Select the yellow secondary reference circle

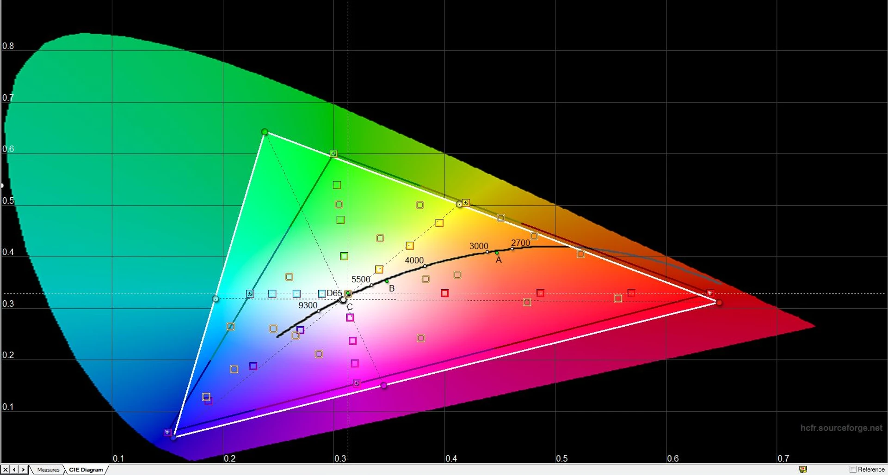(459, 204)
